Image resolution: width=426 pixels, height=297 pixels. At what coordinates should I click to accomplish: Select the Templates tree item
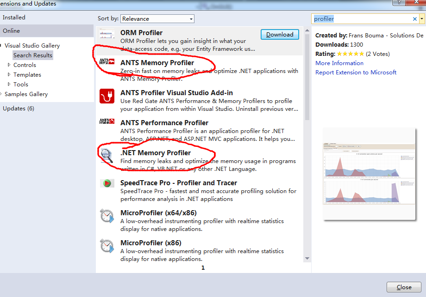coord(27,74)
